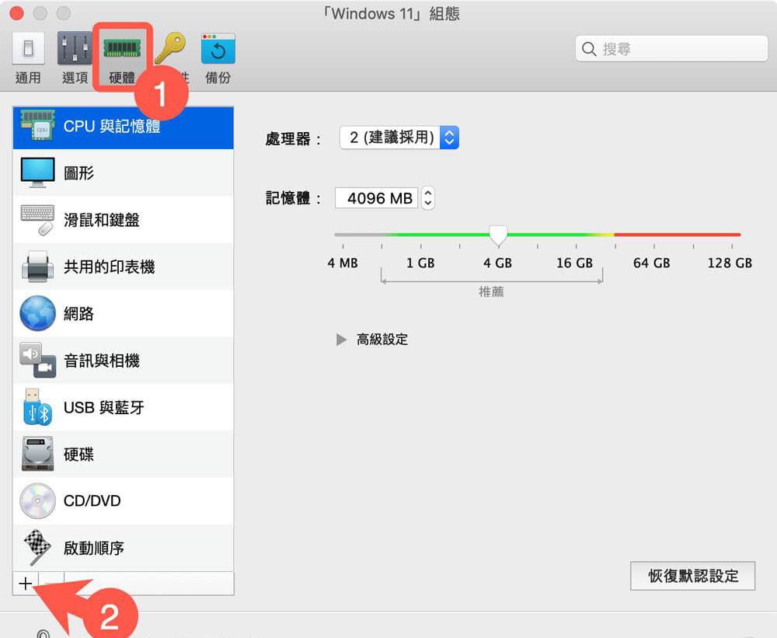Open the security tab with key icon
777x638 pixels.
pyautogui.click(x=170, y=58)
